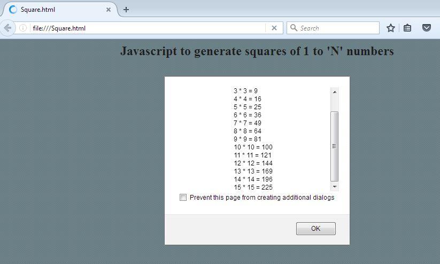
Task: Bookmark this page with the star icon
Action: [390, 28]
